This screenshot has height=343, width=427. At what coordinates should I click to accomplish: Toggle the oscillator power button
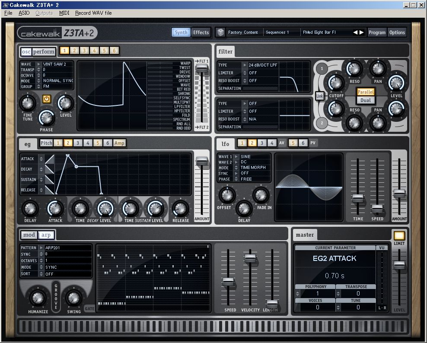click(x=47, y=99)
